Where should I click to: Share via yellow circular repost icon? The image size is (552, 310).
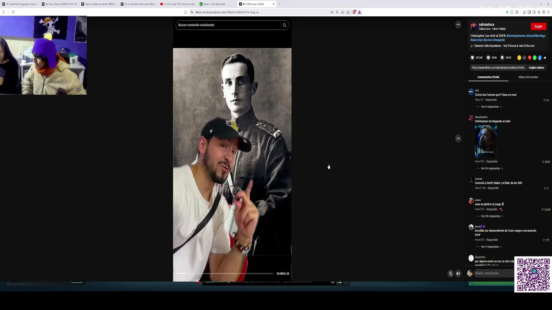519,58
